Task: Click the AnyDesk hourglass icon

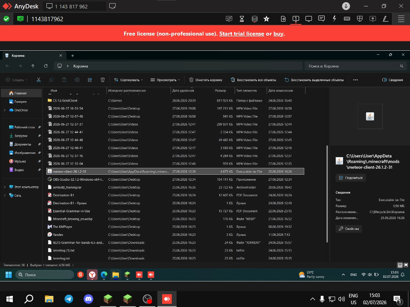Action: click(241, 19)
